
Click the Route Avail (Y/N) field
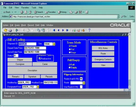[x=81, y=79]
